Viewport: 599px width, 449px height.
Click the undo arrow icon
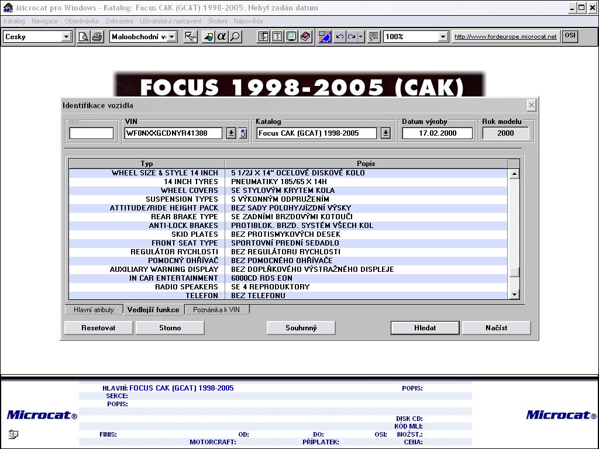coord(339,37)
